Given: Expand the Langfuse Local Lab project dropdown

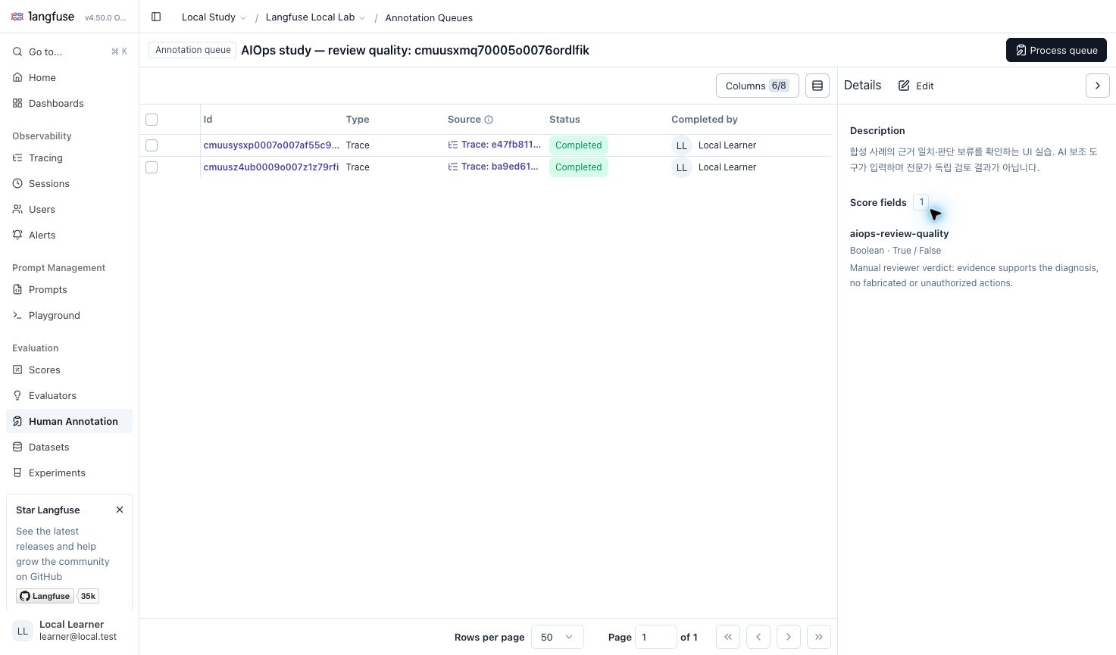Looking at the screenshot, I should tap(315, 17).
